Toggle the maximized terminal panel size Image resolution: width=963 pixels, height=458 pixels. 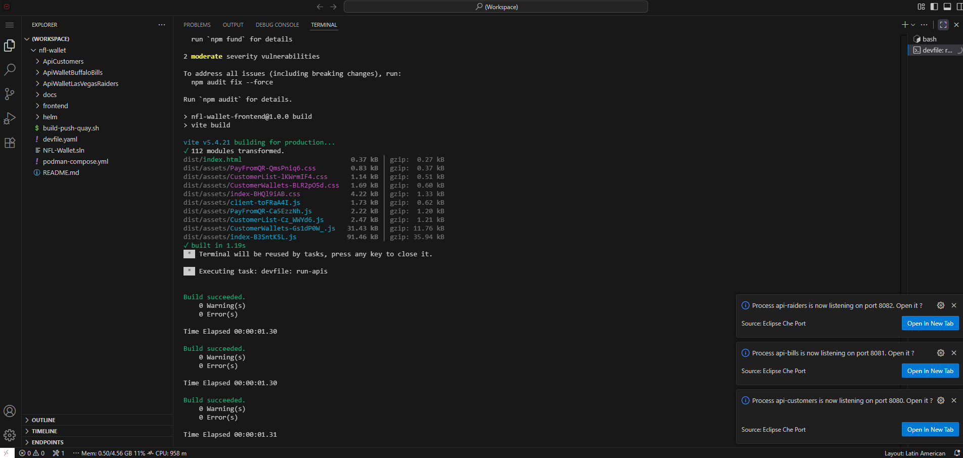point(943,25)
